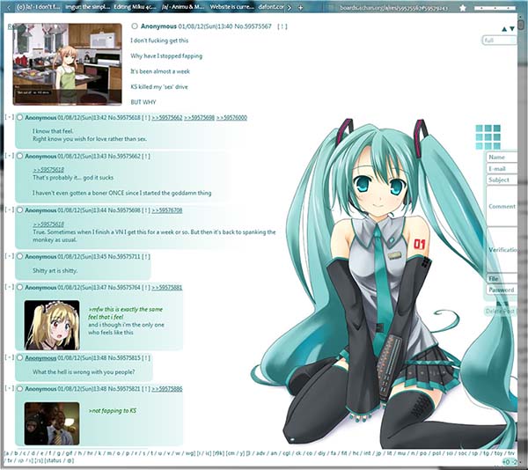This screenshot has width=528, height=470.
Task: Click the Comment text area
Action: 502,206
